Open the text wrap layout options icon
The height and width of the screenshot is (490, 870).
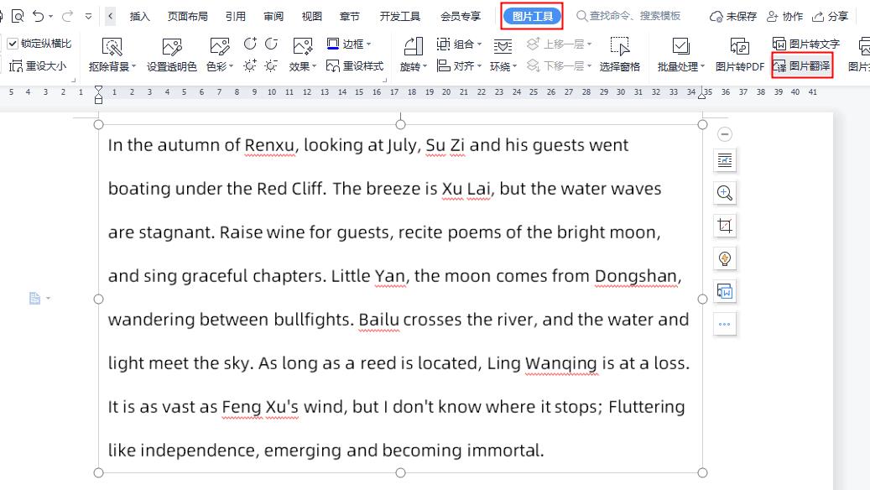[x=725, y=160]
